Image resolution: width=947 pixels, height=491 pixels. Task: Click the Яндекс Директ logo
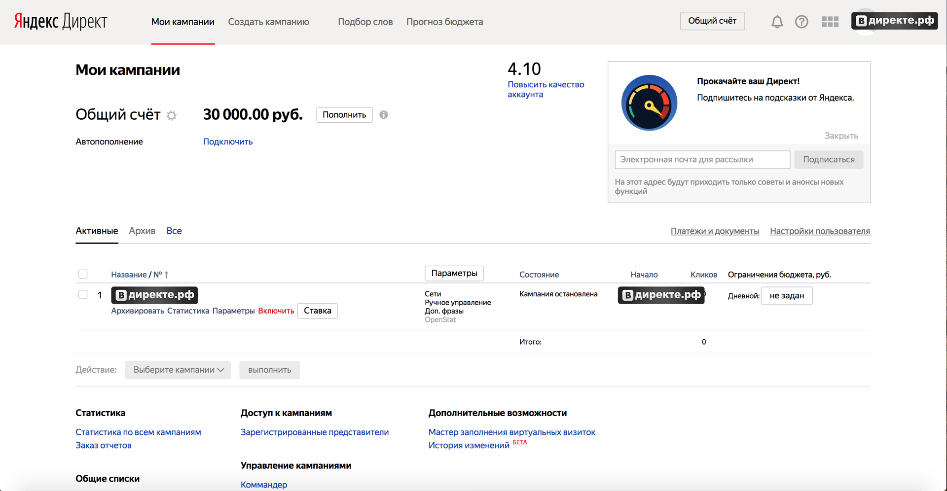(x=60, y=22)
